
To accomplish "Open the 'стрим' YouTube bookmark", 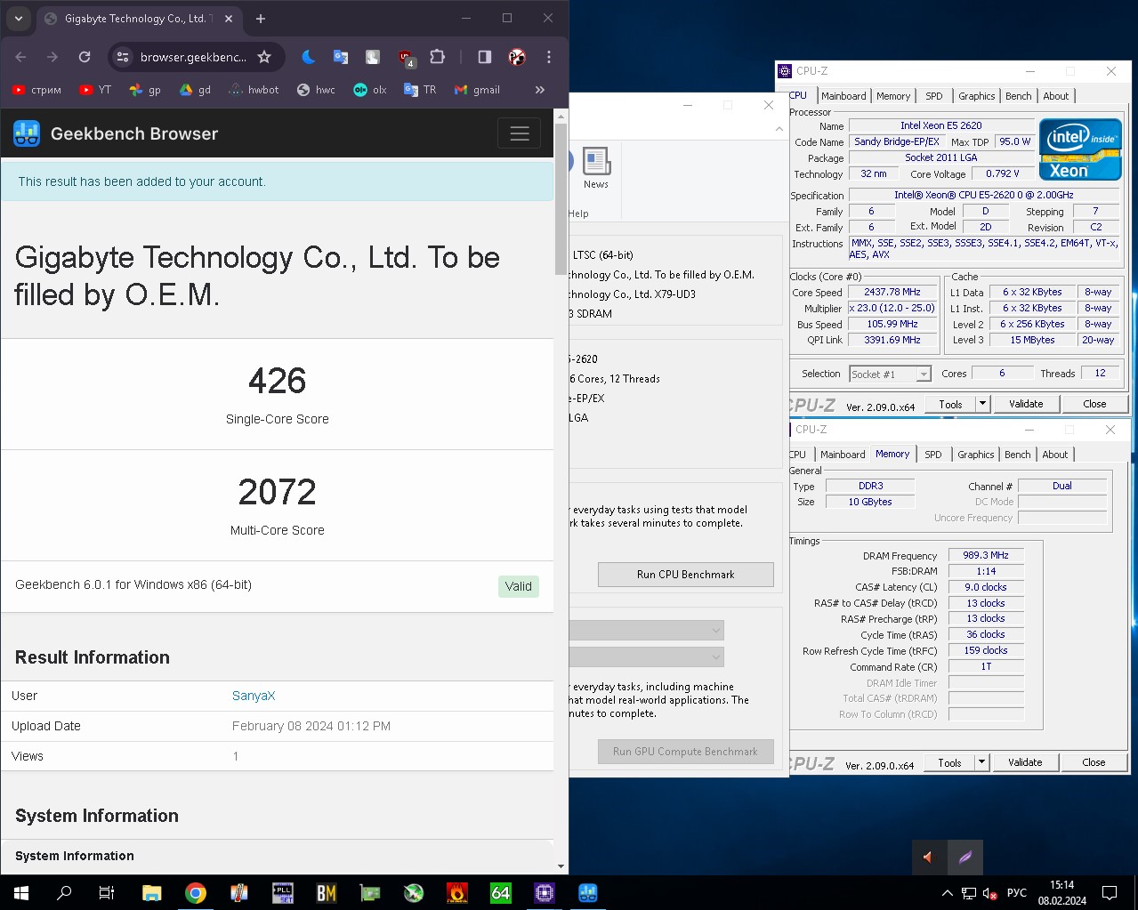I will 37,90.
